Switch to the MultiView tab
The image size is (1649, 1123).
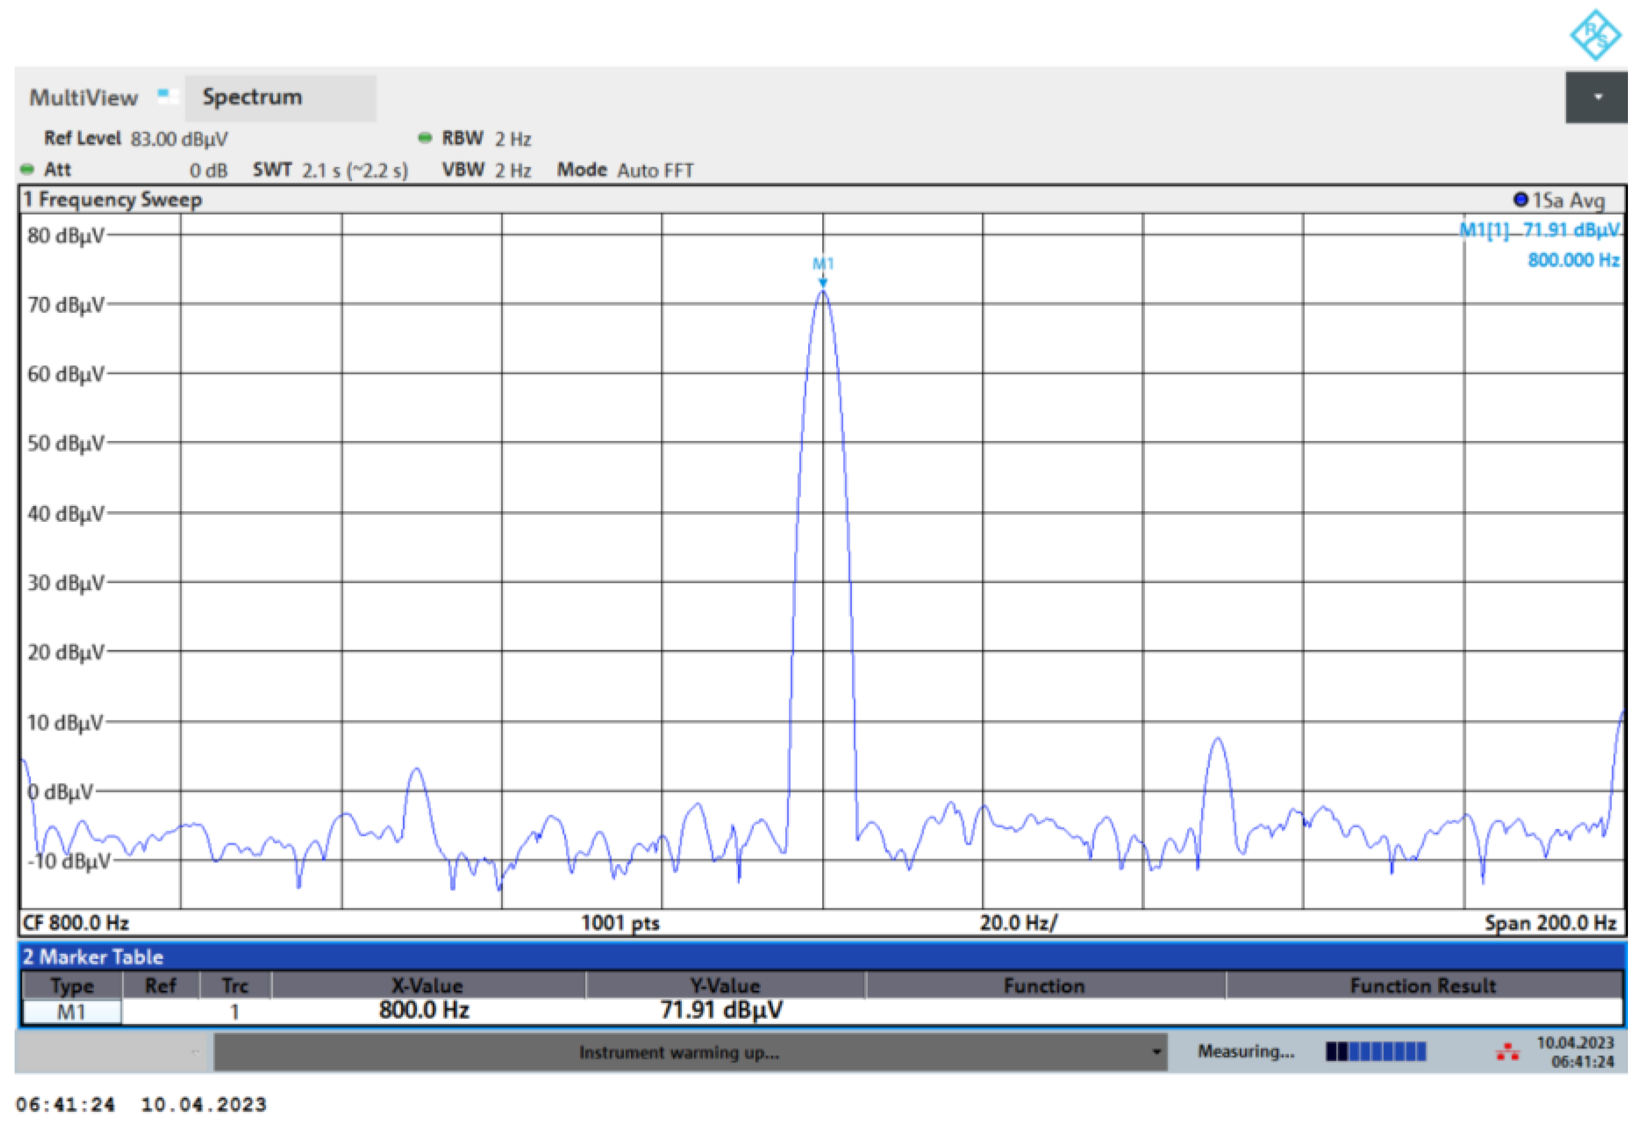[84, 97]
